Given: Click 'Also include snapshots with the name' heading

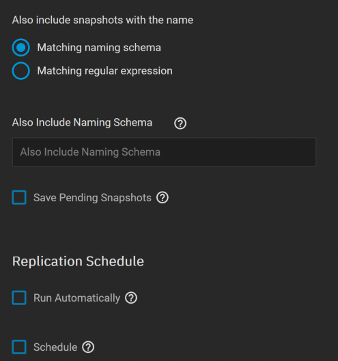Looking at the screenshot, I should (102, 20).
